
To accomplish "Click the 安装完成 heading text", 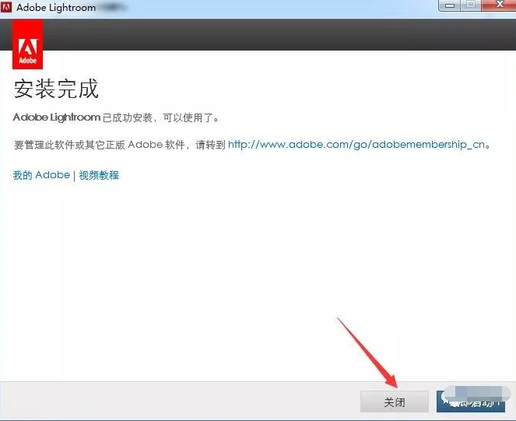I will (56, 89).
